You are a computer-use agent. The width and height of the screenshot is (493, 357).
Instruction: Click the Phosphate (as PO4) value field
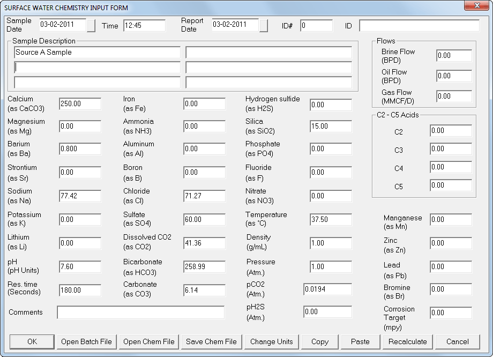[331, 149]
